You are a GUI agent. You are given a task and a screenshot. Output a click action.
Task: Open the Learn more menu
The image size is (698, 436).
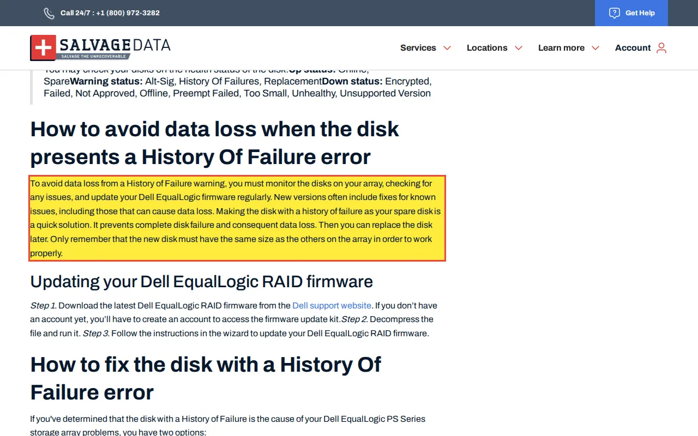[561, 48]
